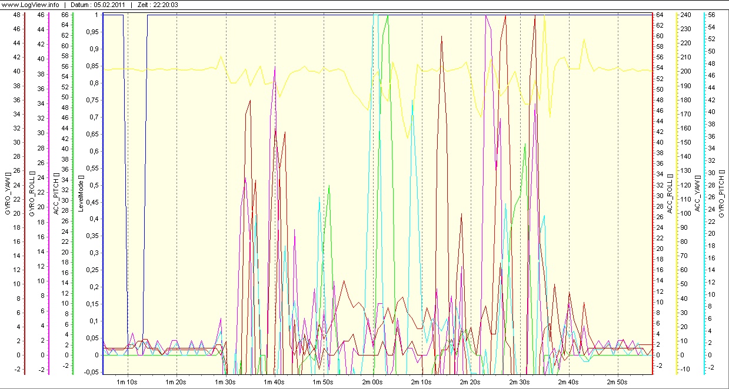
Task: Select the ACC_YAW [] axis label
Action: tap(698, 195)
